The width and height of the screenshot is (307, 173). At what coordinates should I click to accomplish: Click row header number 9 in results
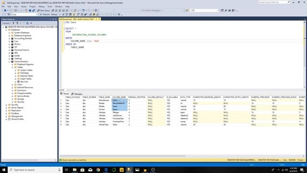click(x=61, y=125)
